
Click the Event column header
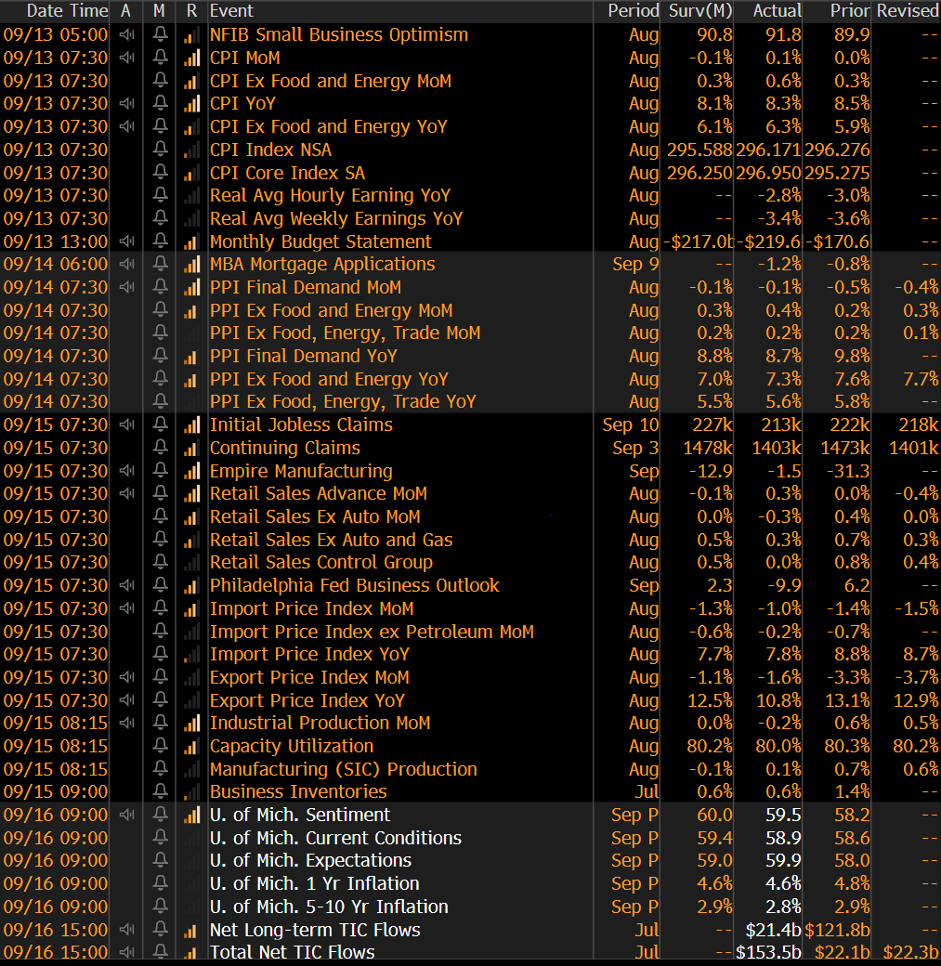coord(231,11)
